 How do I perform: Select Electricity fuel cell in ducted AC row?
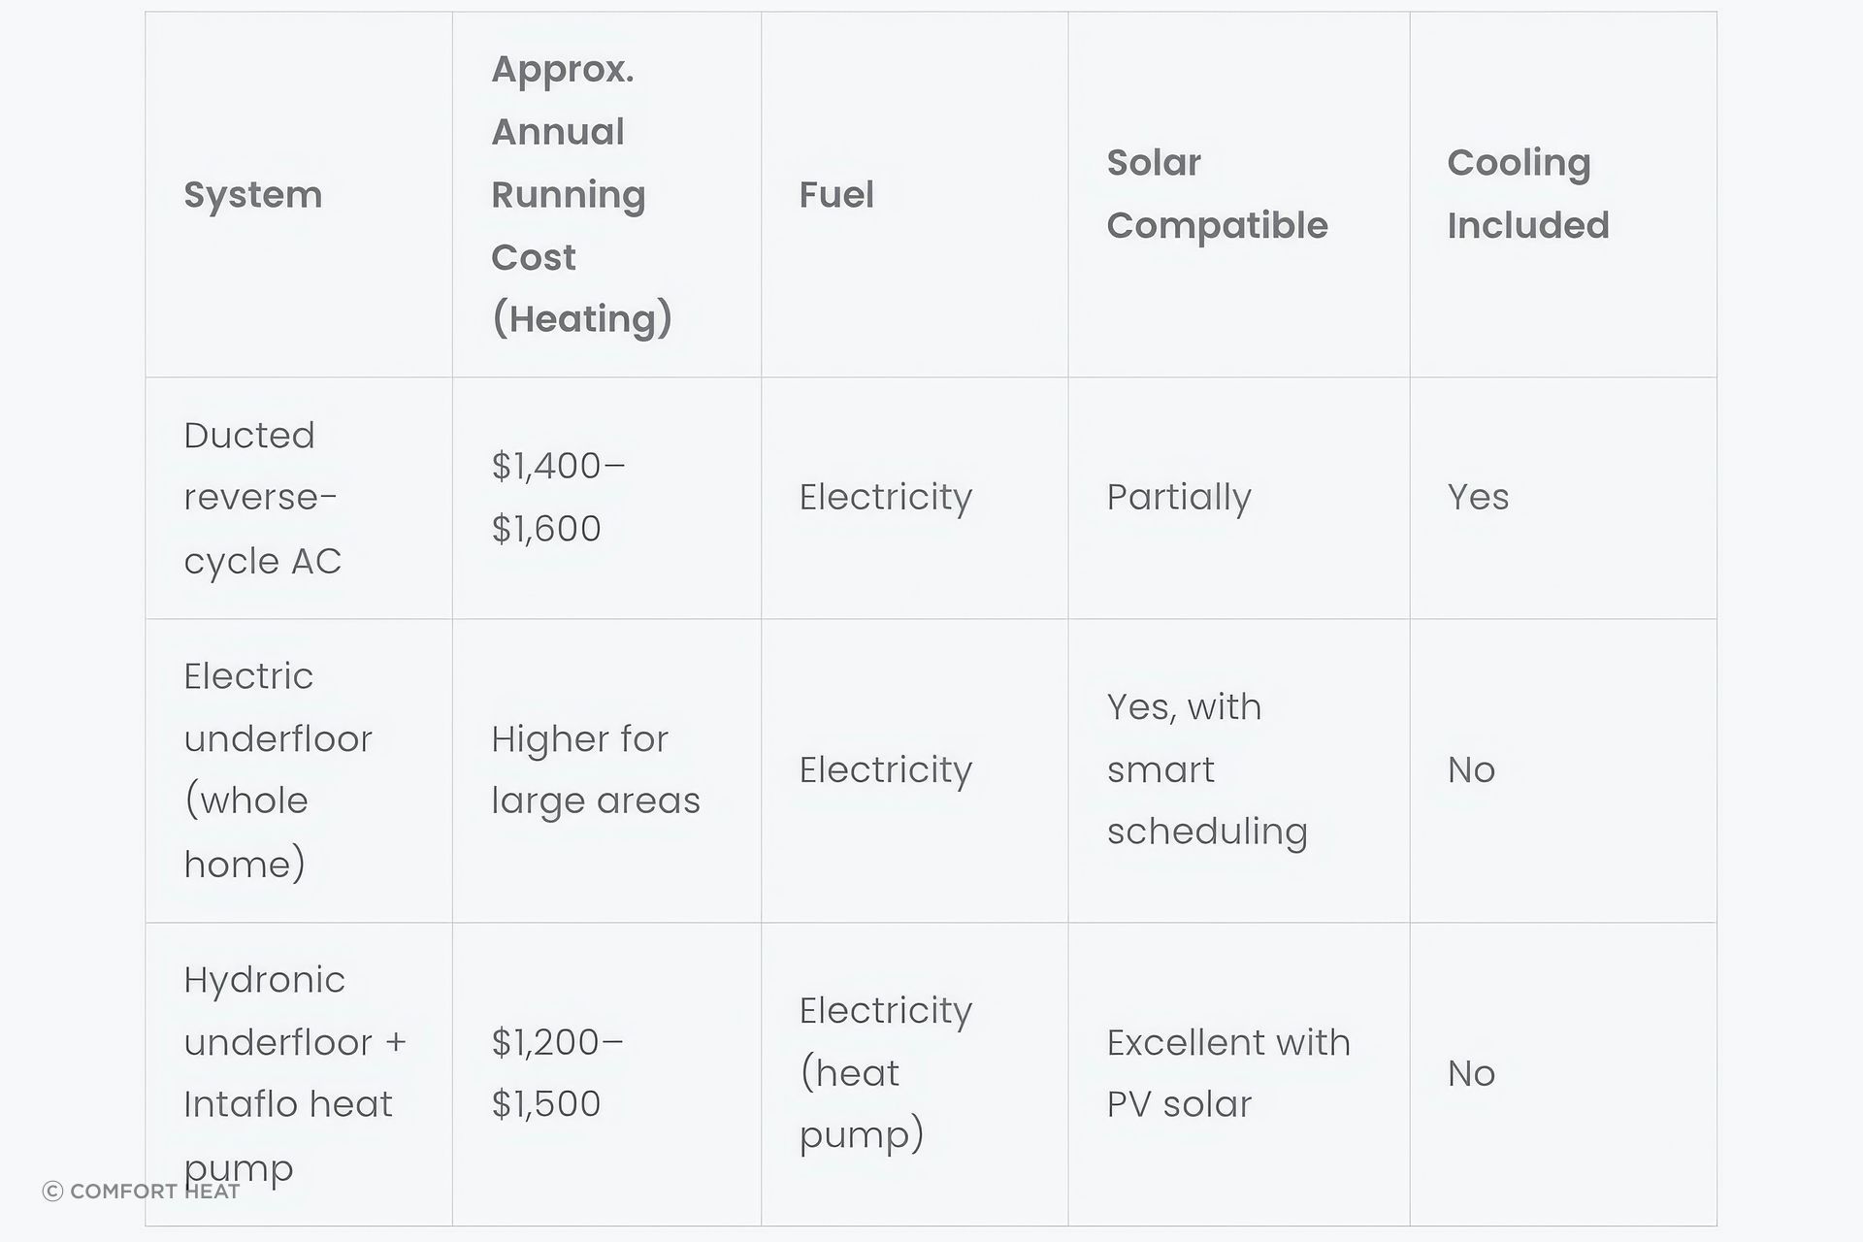pyautogui.click(x=914, y=498)
